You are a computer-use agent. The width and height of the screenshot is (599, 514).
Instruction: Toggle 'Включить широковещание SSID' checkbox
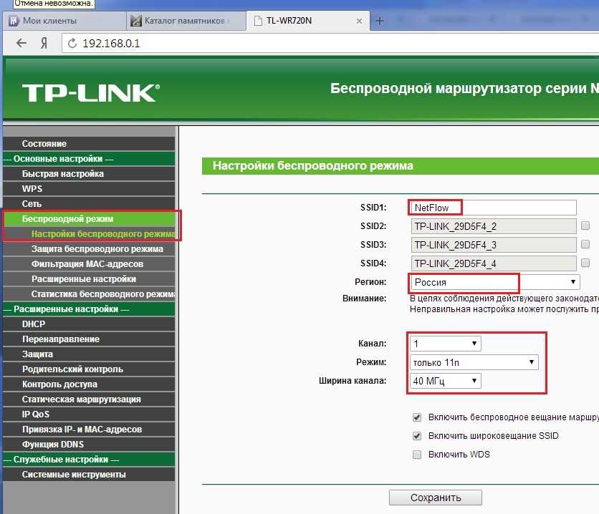click(417, 436)
